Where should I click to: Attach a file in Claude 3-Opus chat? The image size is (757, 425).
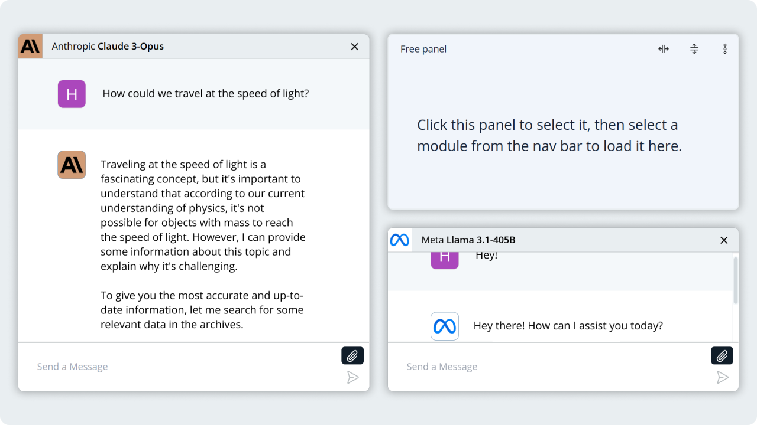[x=352, y=356]
